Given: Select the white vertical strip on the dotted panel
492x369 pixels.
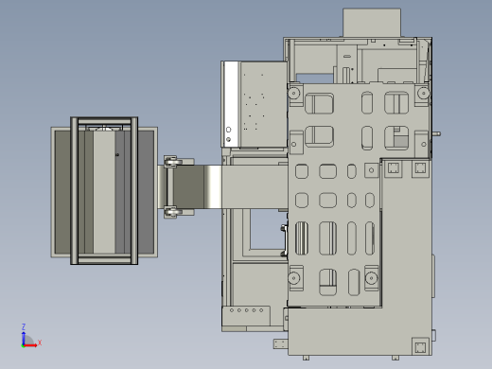Looking at the screenshot, I should 232,104.
